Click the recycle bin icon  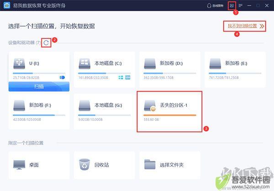pyautogui.click(x=84, y=164)
